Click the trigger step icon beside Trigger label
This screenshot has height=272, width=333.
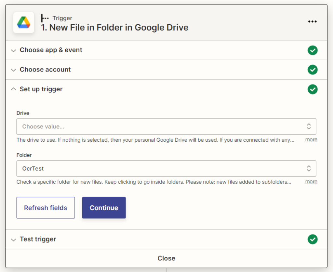[x=45, y=18]
